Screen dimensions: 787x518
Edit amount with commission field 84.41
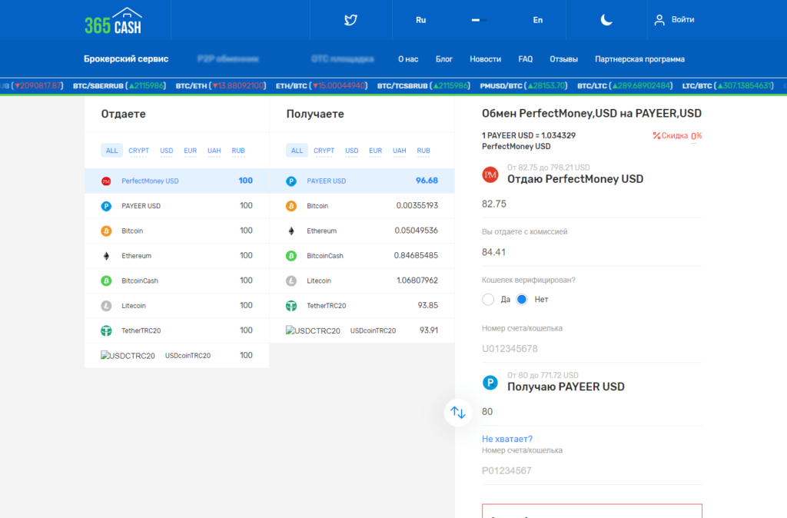592,253
